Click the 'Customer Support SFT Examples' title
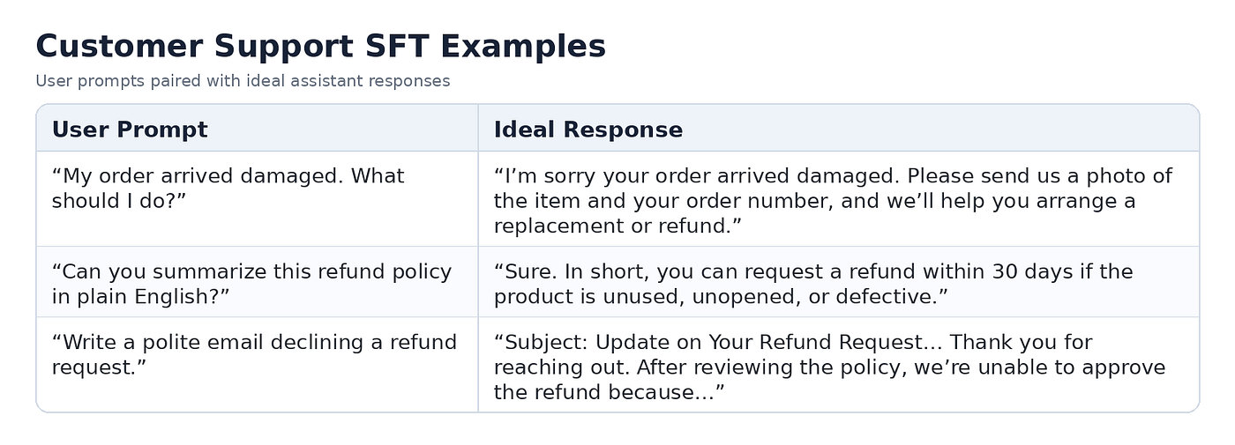The image size is (1235, 445). [x=320, y=46]
